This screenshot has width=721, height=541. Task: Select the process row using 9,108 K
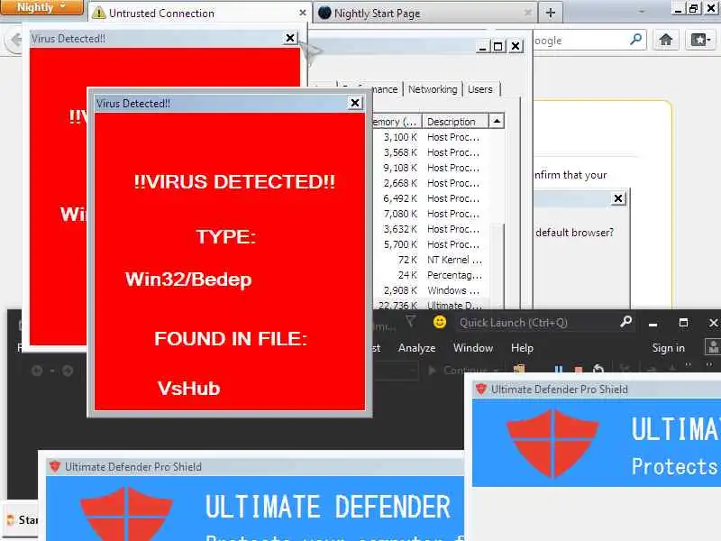coord(433,168)
